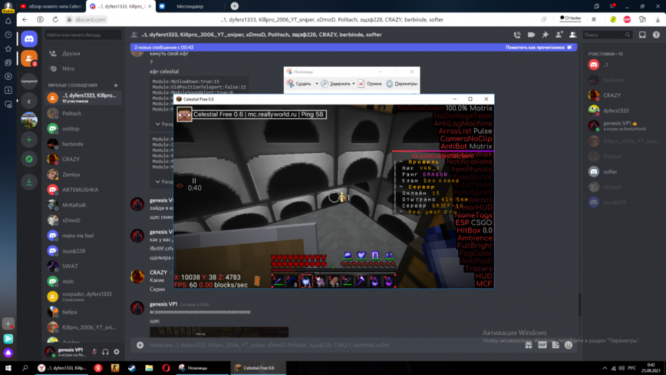This screenshot has width=666, height=375.
Task: Open the gift Nitro icon in message bar
Action: 528,345
